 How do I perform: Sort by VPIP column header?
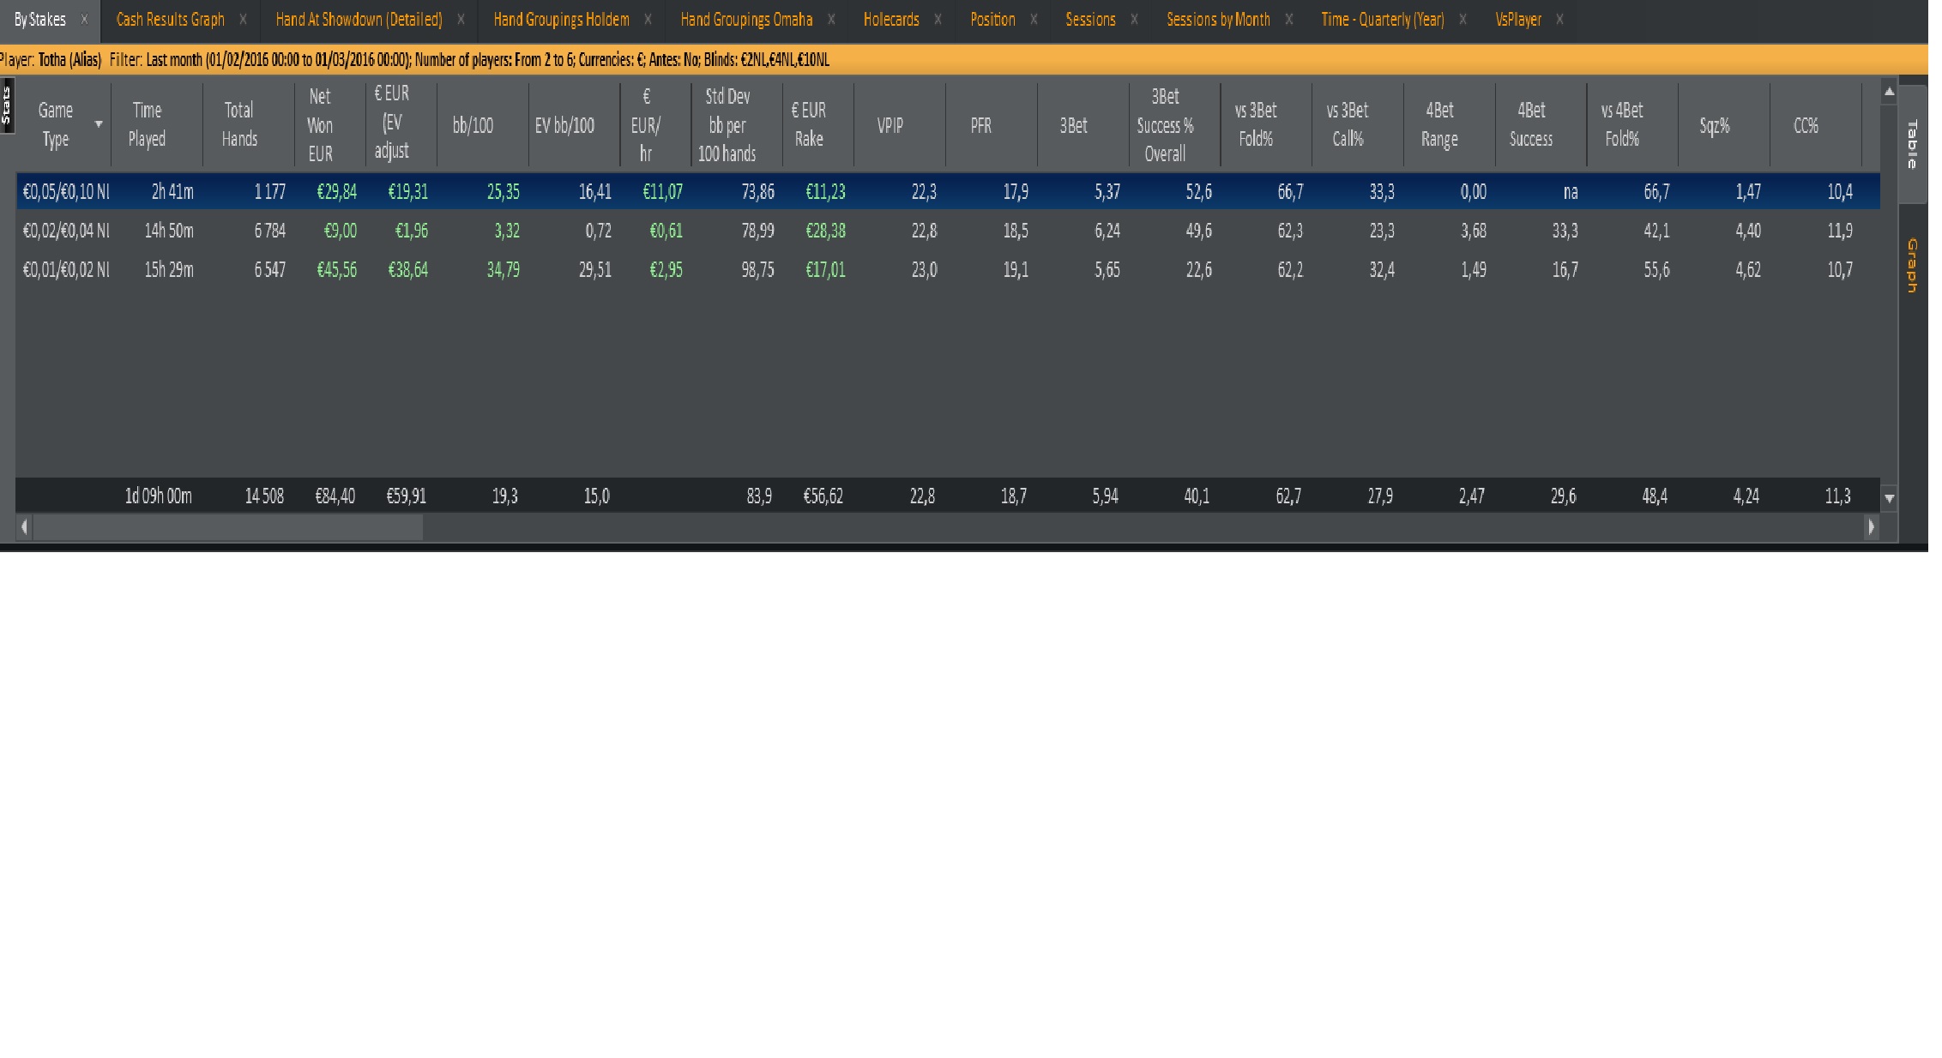[890, 125]
